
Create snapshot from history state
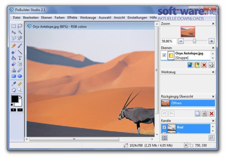click(205, 114)
